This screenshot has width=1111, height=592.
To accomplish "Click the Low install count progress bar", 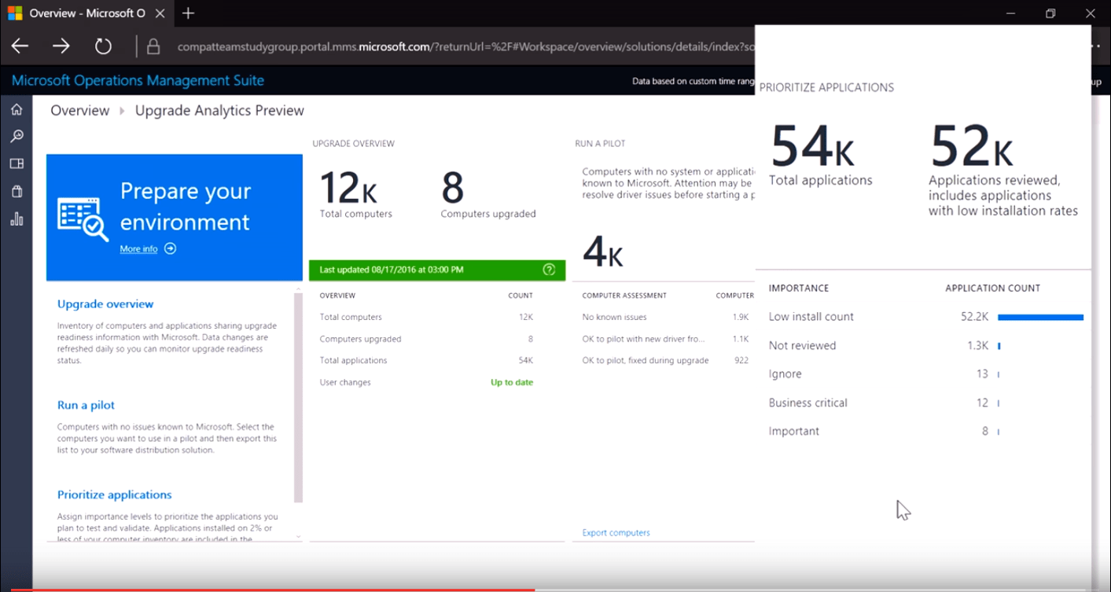I will 1039,316.
